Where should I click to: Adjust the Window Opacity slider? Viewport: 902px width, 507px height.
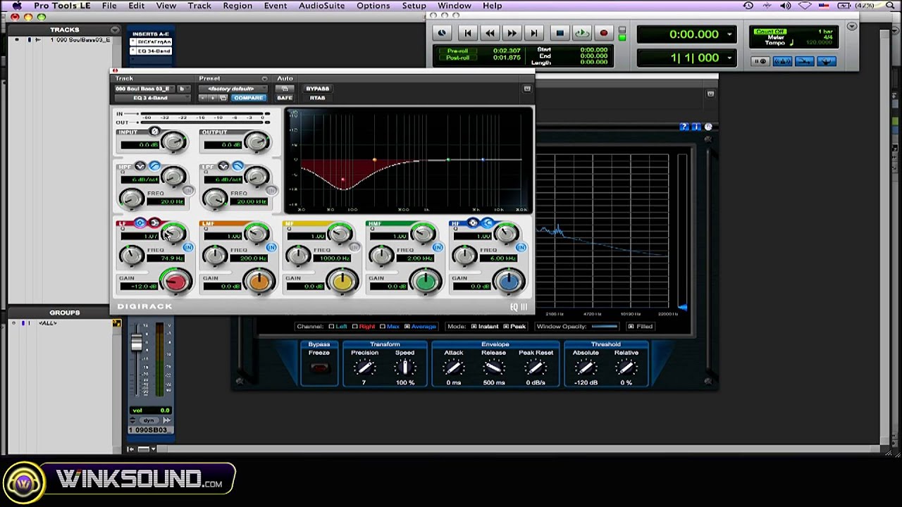coord(604,327)
